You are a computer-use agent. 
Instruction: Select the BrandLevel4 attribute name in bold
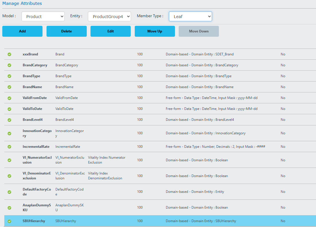click(x=32, y=119)
